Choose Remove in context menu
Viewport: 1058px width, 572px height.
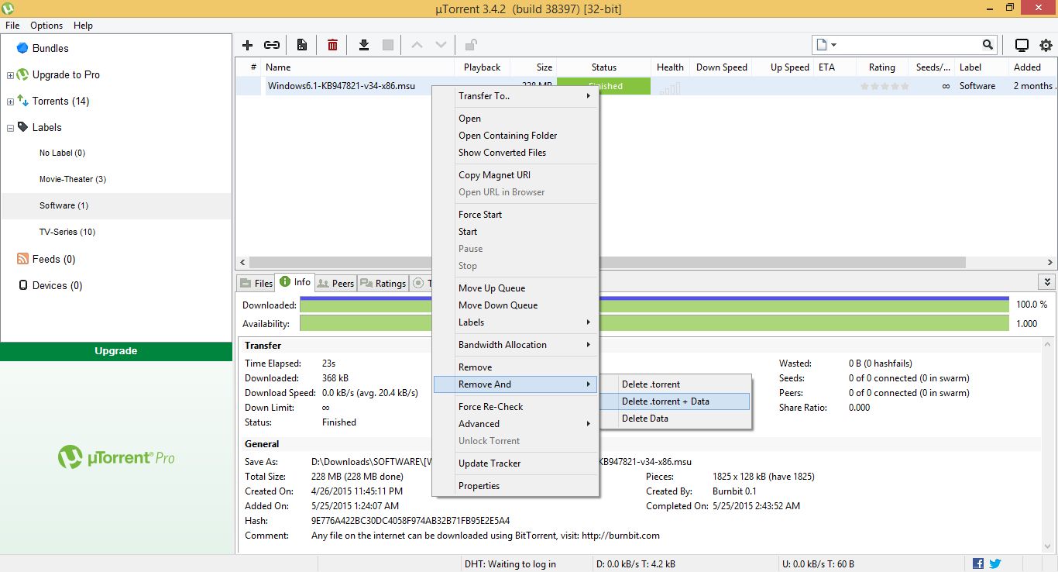pyautogui.click(x=514, y=367)
